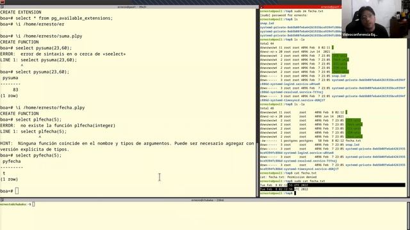The image size is (410, 230).
Task: Open the webcam video thumbnail
Action: click(375, 19)
